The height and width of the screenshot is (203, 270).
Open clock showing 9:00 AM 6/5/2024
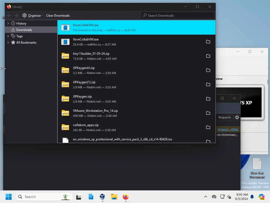tap(242, 197)
